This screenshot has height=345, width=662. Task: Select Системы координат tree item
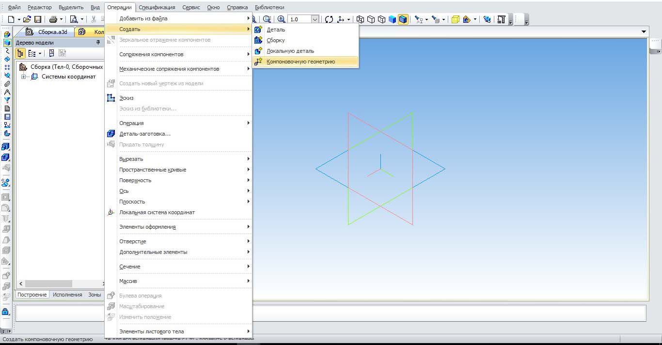(x=68, y=77)
